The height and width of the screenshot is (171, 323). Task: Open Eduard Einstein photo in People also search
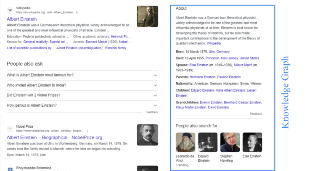(208, 142)
